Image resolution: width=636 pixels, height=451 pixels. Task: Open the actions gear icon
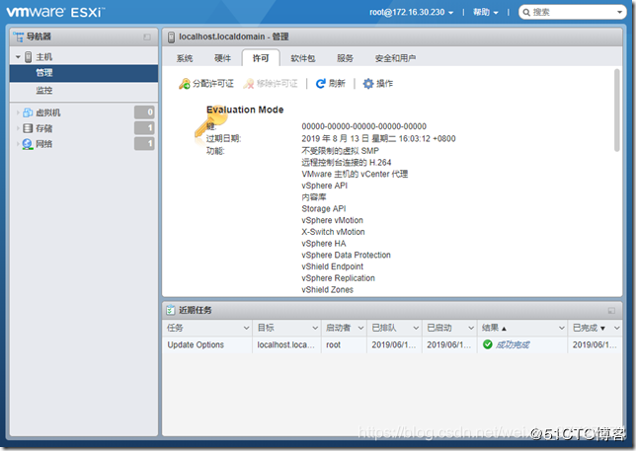point(368,84)
